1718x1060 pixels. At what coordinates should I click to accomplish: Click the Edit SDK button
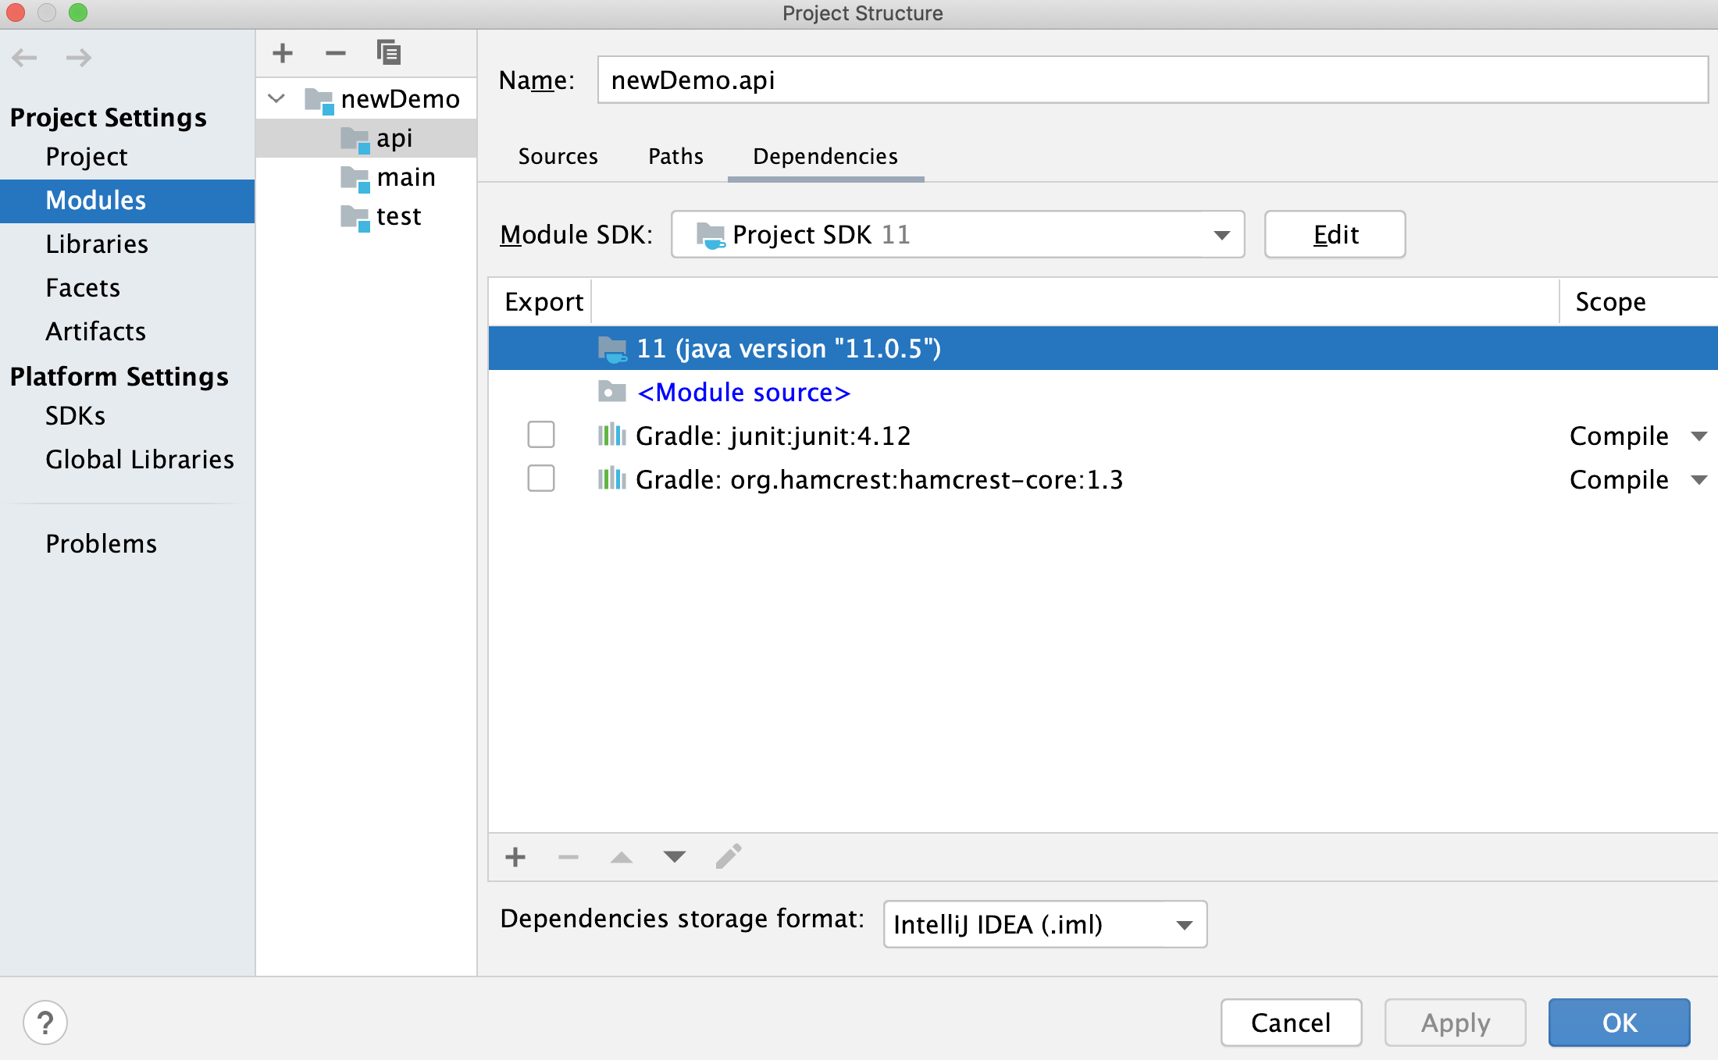coord(1336,233)
